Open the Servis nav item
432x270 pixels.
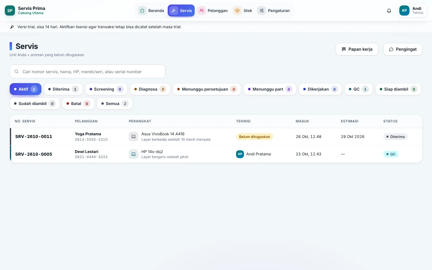pos(181,10)
